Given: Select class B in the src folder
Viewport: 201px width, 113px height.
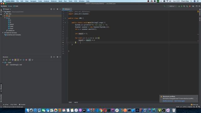Looking at the screenshot, I should point(10,22).
